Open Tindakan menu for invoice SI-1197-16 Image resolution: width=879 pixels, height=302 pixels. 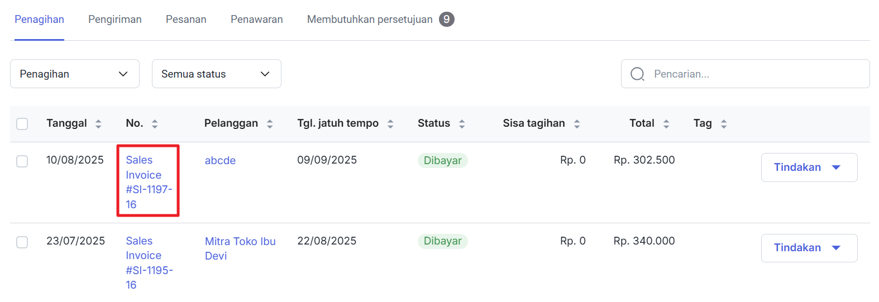click(809, 167)
